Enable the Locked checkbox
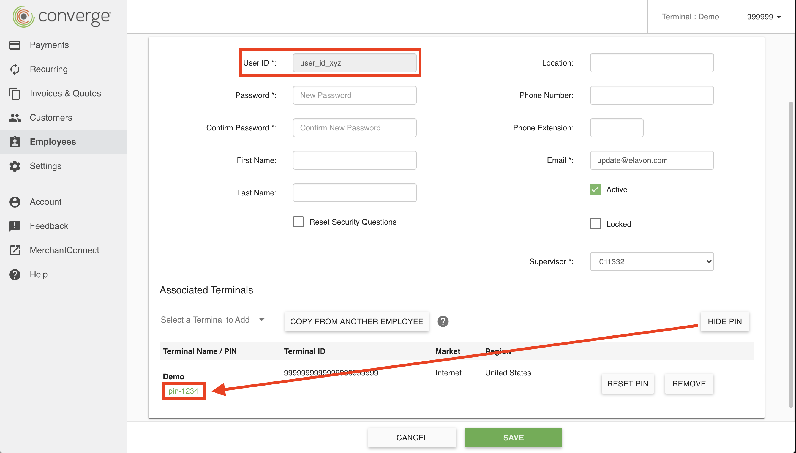Screen dimensions: 796x453 595,224
